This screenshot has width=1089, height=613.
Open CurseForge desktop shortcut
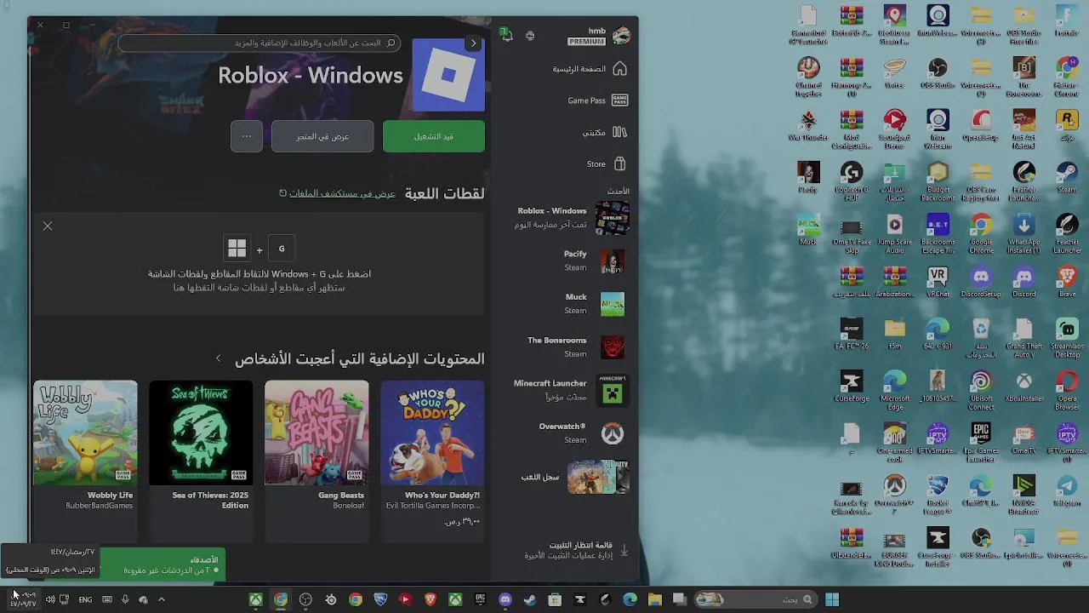tap(852, 386)
